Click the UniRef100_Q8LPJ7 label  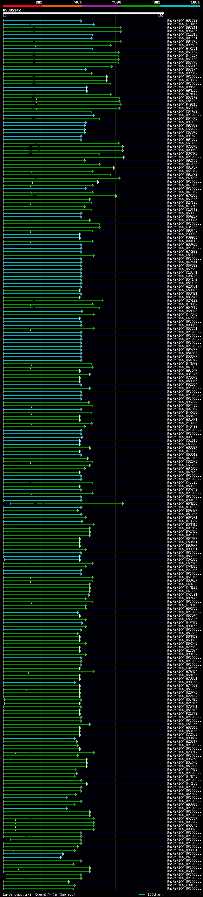pyautogui.click(x=182, y=167)
